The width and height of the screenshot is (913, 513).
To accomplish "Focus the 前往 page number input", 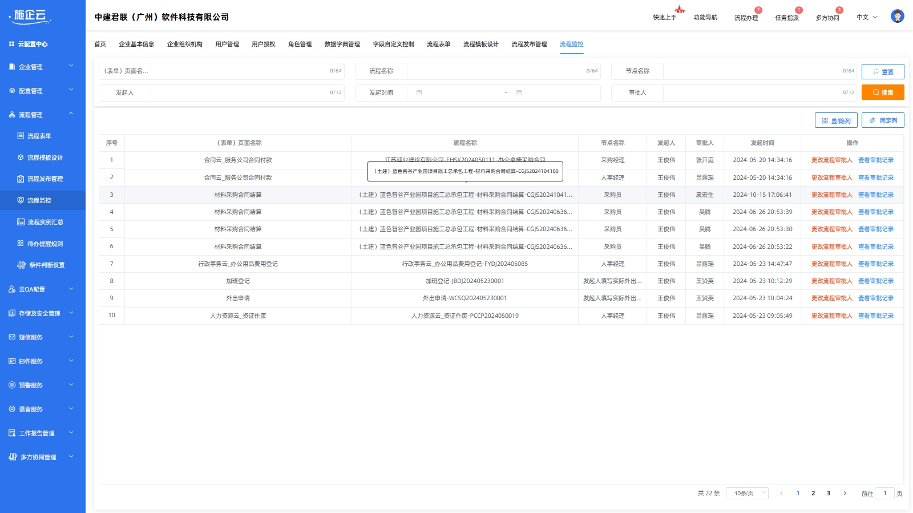I will point(884,493).
